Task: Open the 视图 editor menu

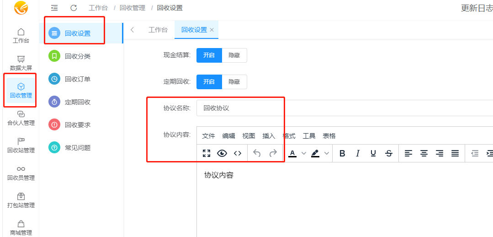Action: (x=249, y=136)
